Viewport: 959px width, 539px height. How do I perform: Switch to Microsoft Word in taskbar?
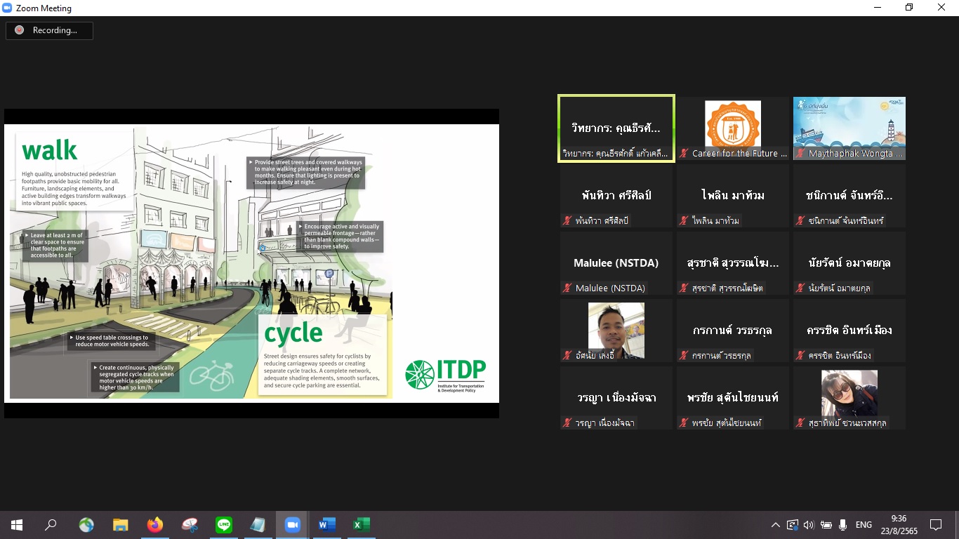(326, 525)
